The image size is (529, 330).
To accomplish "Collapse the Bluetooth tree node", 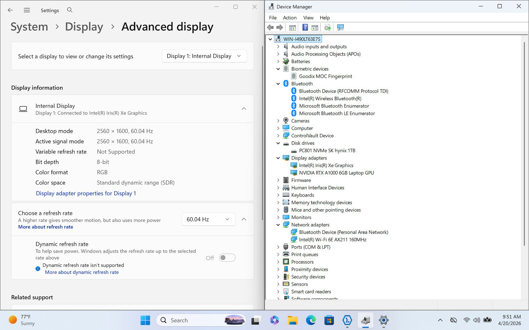I will [278, 84].
